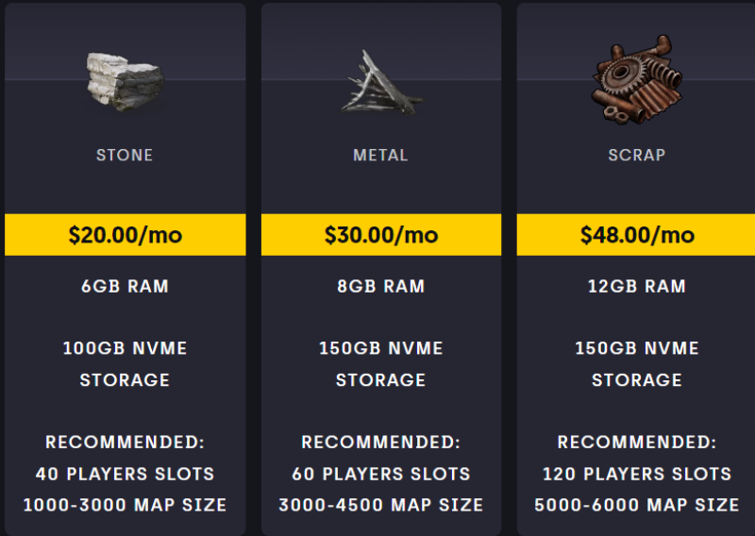Click 5000-6000 MAP SIZE text
Image resolution: width=755 pixels, height=536 pixels.
[x=636, y=505]
